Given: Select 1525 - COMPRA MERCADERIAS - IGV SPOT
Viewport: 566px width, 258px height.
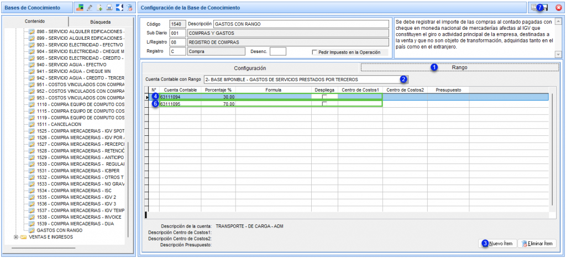Looking at the screenshot, I should click(x=80, y=131).
